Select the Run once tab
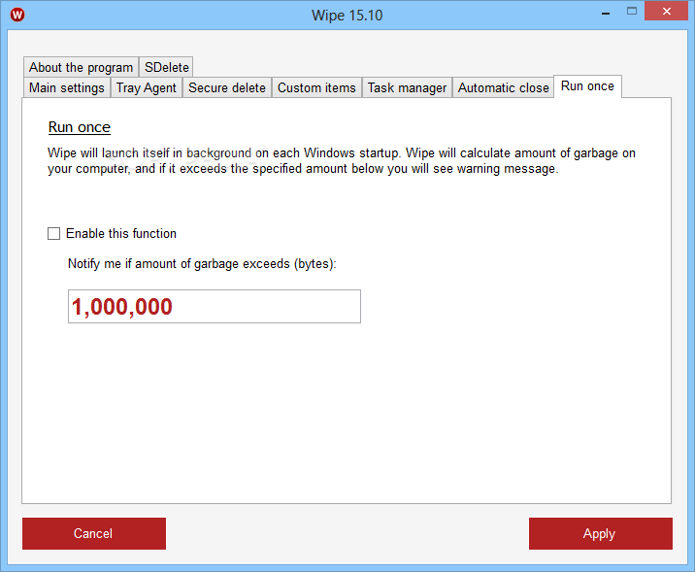 tap(587, 86)
